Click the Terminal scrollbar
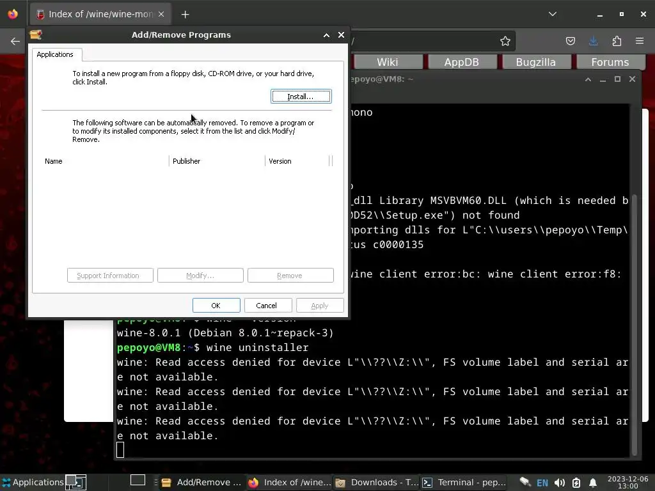 635,325
